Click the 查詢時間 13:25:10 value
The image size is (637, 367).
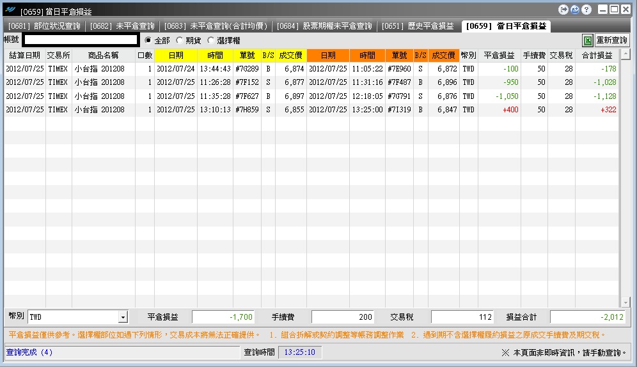click(x=299, y=352)
